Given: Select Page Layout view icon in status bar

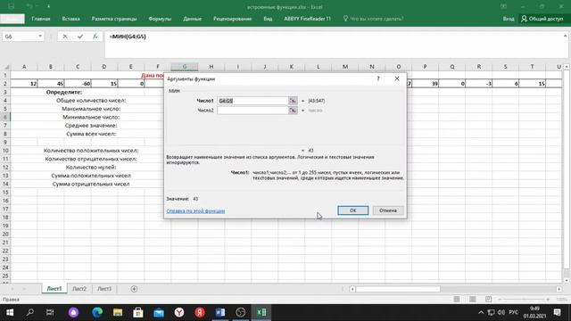Looking at the screenshot, I should [473, 300].
